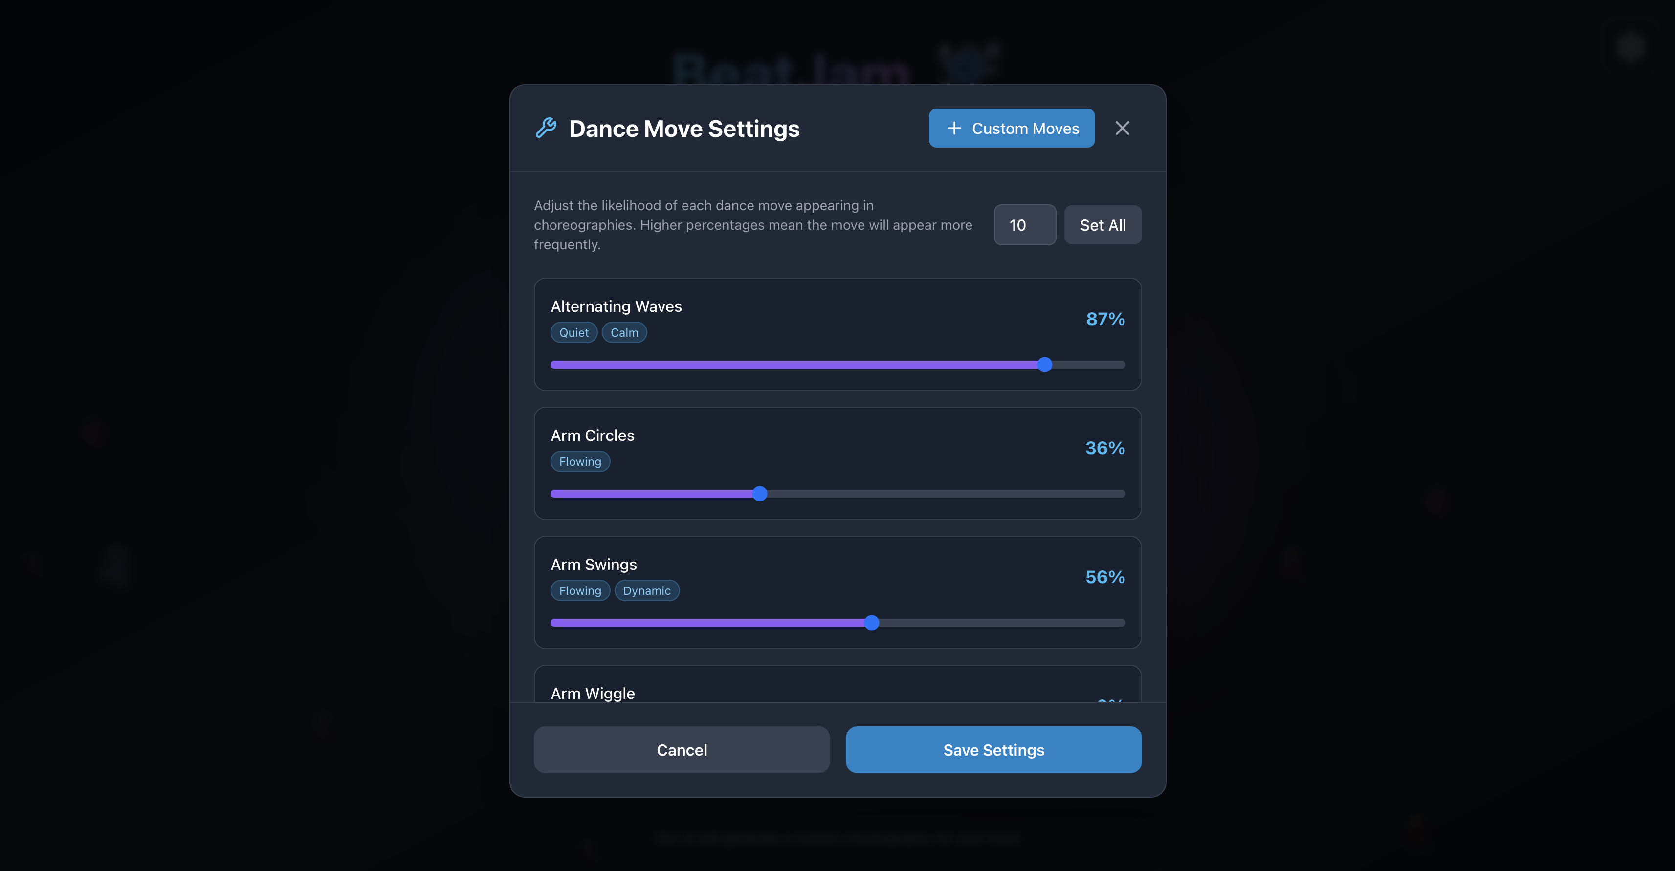
Task: Click the Alternating Waves 87% value
Action: pyautogui.click(x=1105, y=319)
